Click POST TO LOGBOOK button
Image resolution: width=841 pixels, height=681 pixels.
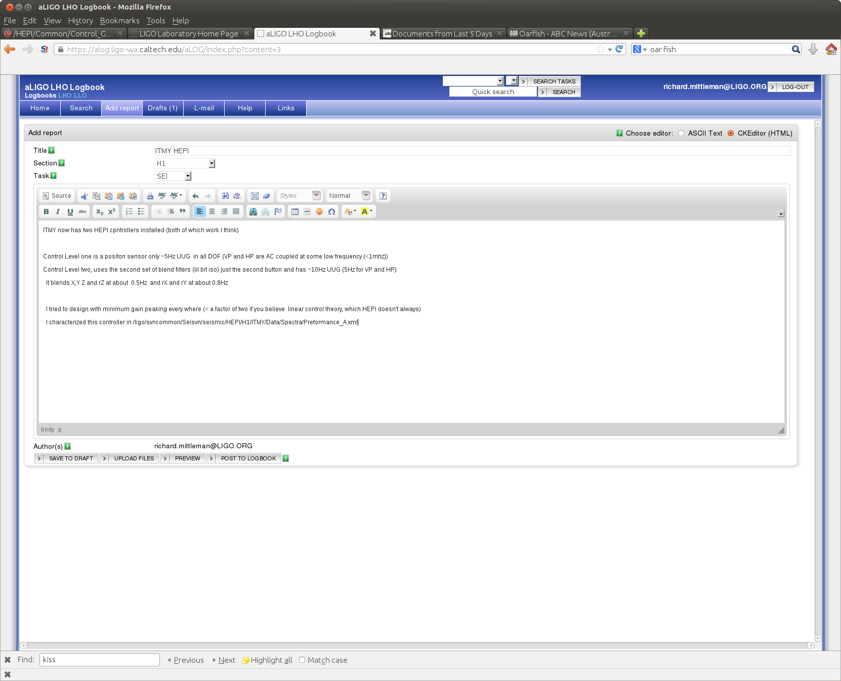point(243,458)
